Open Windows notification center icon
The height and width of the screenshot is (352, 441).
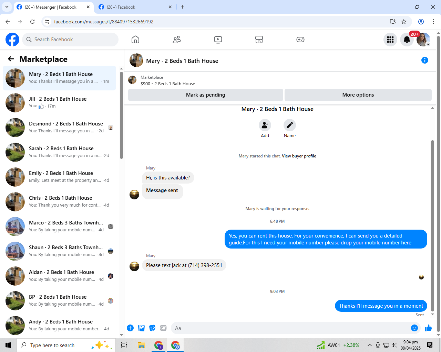coord(430,345)
